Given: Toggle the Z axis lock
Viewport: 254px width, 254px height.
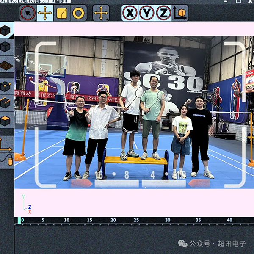Looking at the screenshot, I should pos(163,13).
